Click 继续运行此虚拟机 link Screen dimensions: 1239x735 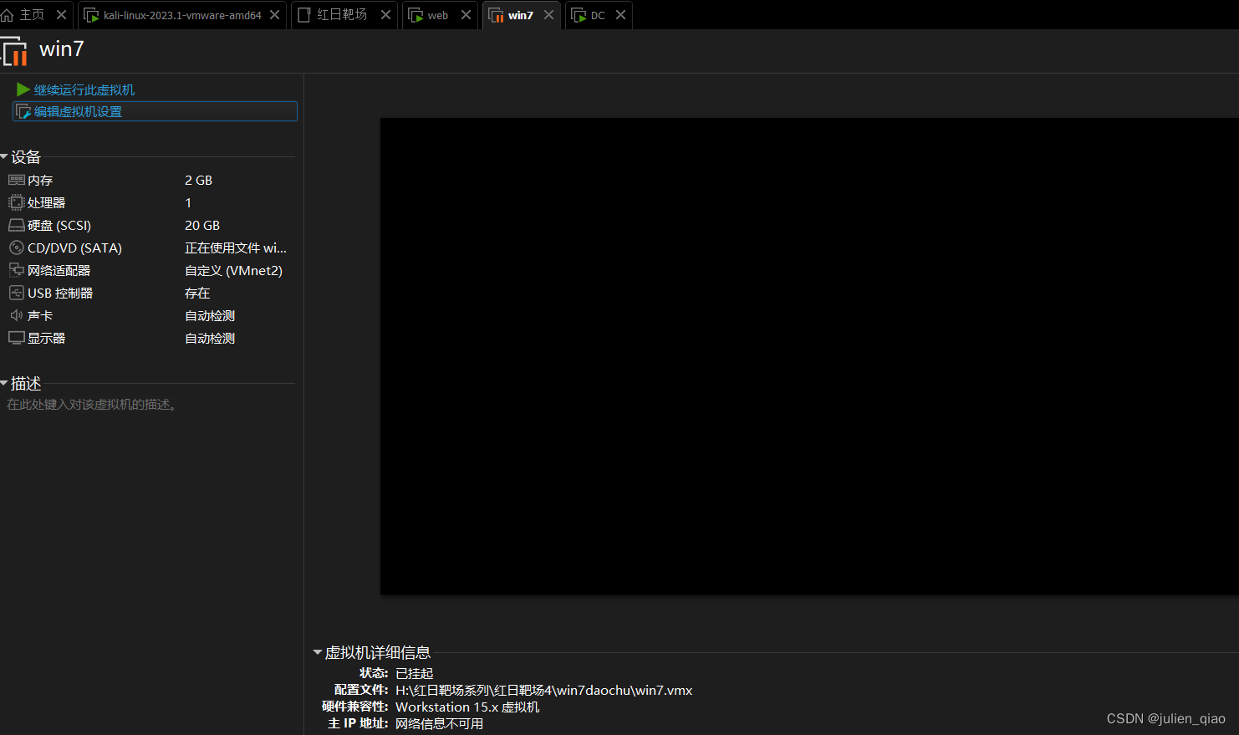pyautogui.click(x=84, y=89)
